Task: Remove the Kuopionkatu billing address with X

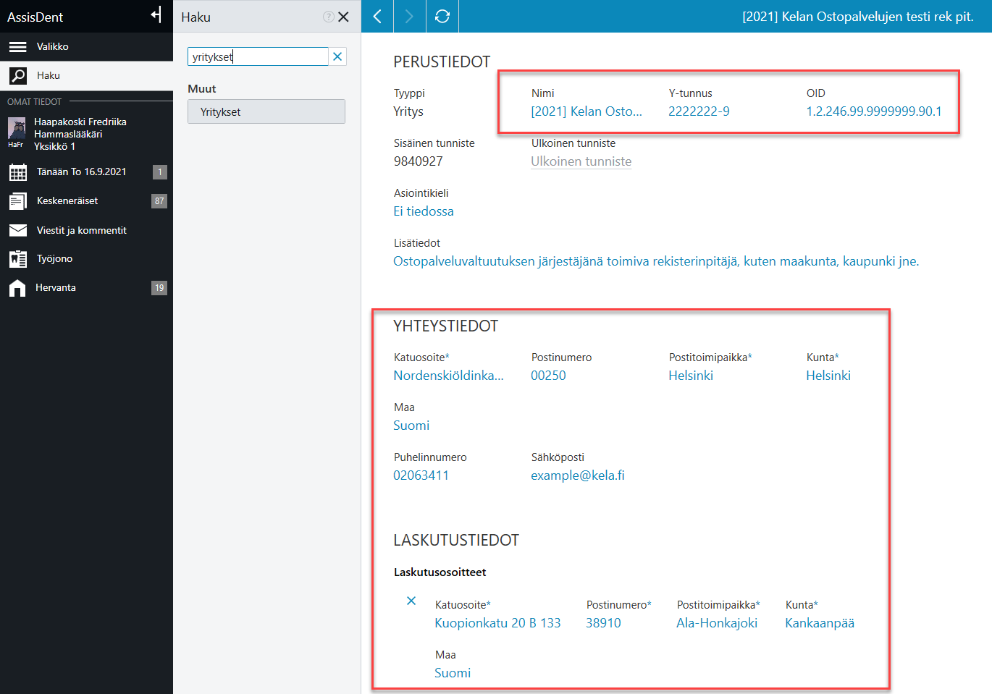Action: tap(411, 601)
